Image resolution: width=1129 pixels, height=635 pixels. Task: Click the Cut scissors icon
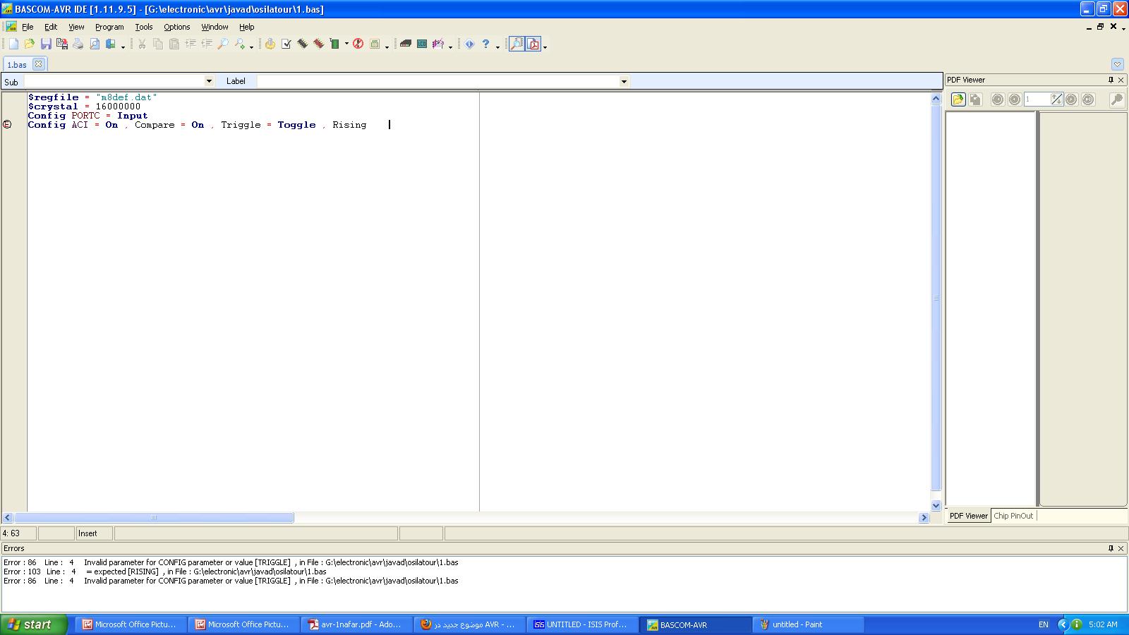click(142, 44)
